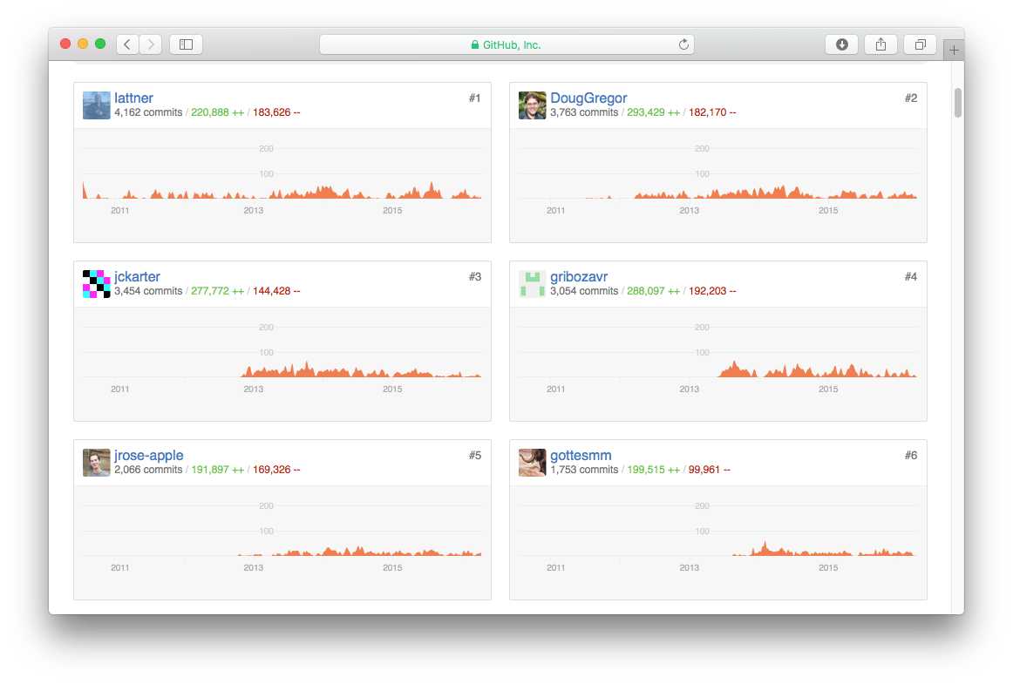Click DougGregor's orange commit activity graph
The width and height of the screenshot is (1013, 684).
point(750,193)
